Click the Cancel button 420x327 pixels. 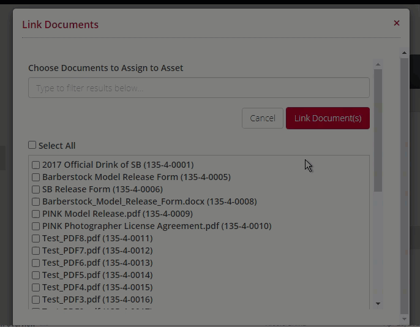[x=263, y=118]
